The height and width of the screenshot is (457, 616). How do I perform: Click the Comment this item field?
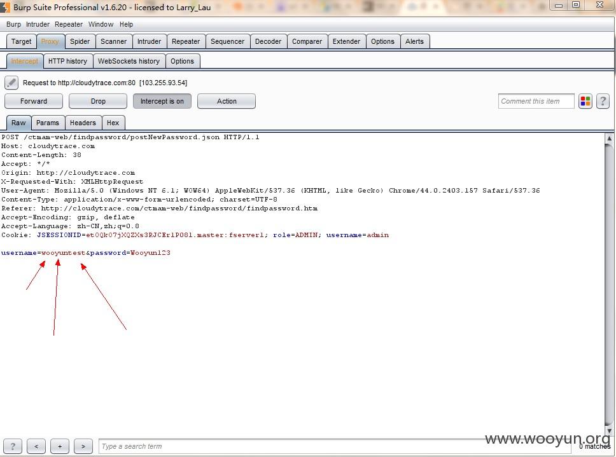(x=536, y=101)
